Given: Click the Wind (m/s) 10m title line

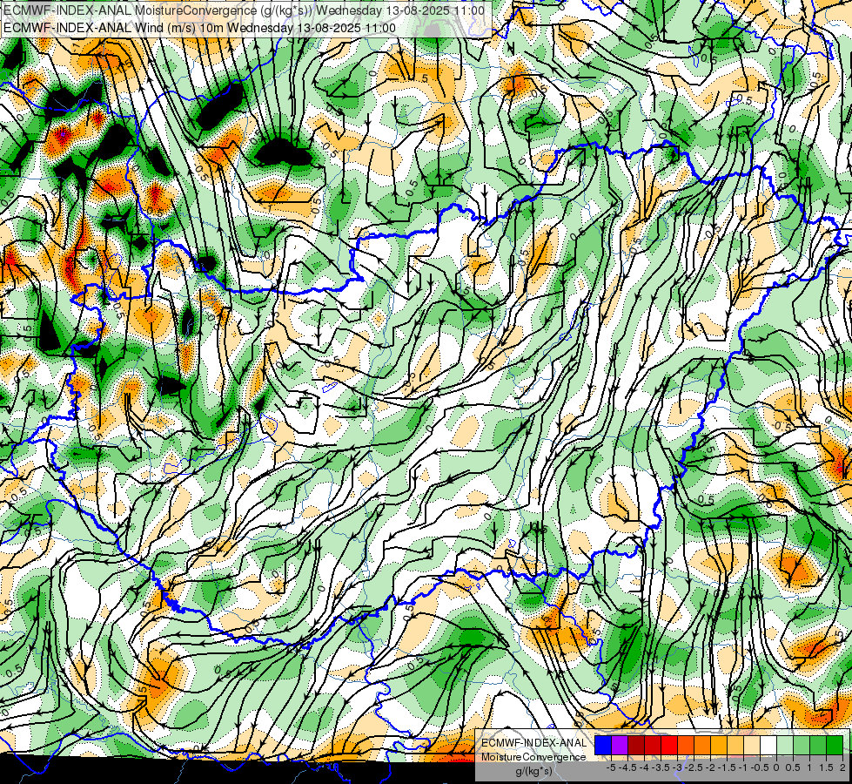Looking at the screenshot, I should click(199, 27).
